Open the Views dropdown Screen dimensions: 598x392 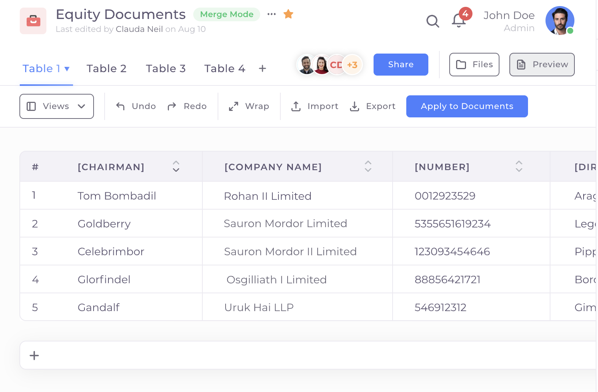[57, 106]
